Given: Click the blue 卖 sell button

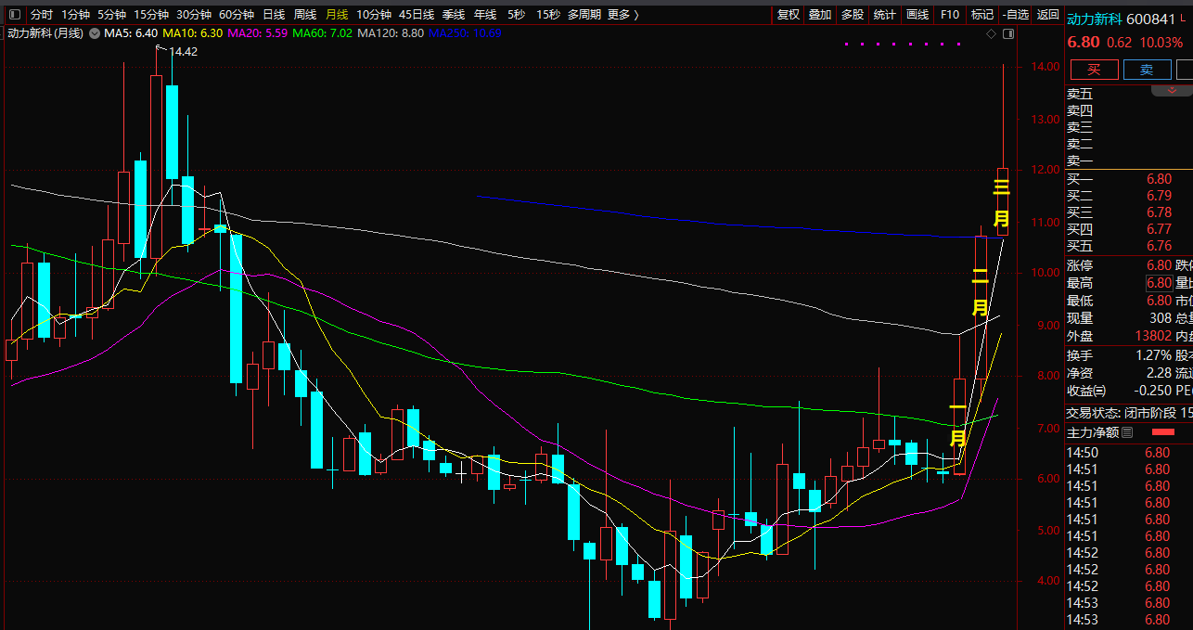Looking at the screenshot, I should coord(1147,70).
